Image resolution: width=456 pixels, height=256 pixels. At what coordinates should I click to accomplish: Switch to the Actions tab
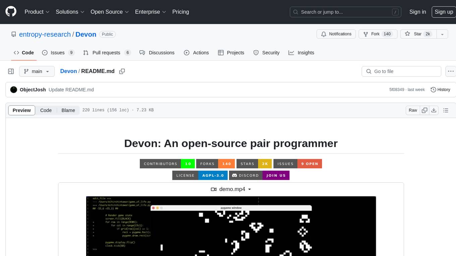196,53
